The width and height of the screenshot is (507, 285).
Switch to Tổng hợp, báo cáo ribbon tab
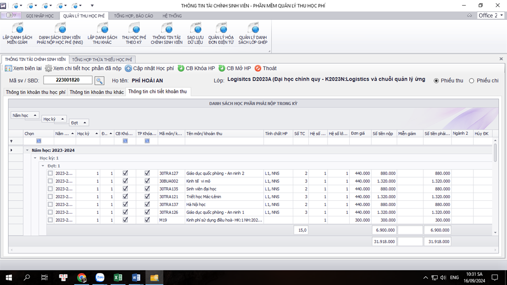click(133, 16)
